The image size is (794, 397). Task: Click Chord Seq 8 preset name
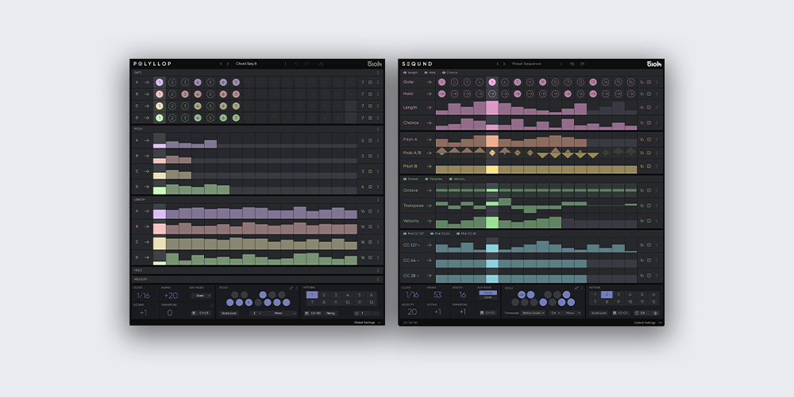(x=246, y=64)
